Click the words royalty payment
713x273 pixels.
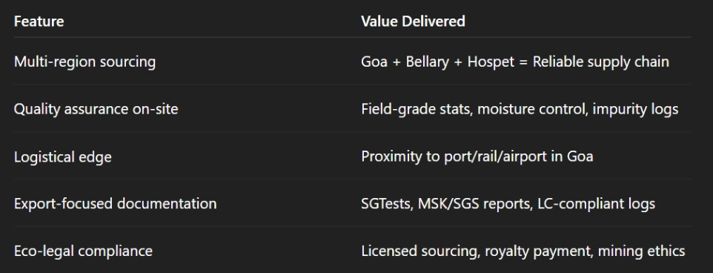pos(537,251)
